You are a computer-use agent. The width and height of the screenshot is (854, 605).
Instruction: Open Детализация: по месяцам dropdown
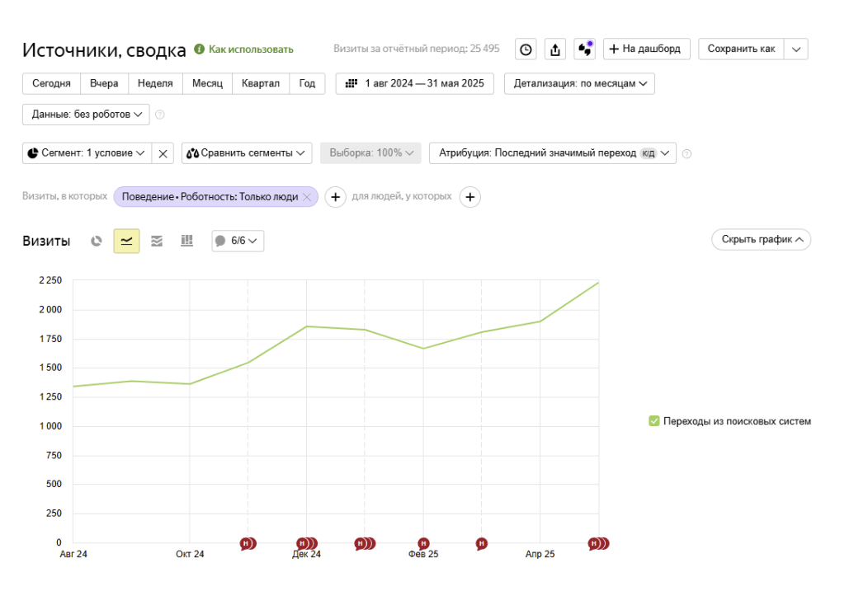click(579, 84)
